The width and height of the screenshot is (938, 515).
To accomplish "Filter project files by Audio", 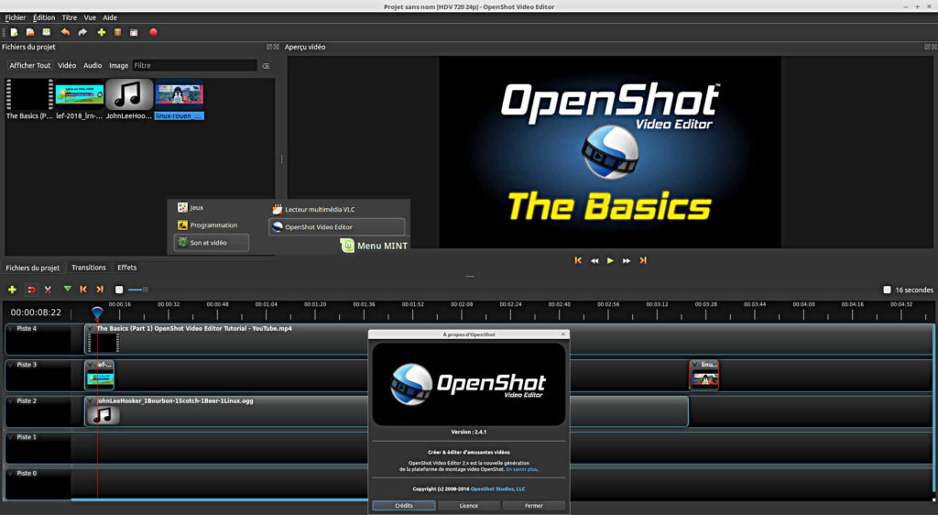I will pos(93,66).
